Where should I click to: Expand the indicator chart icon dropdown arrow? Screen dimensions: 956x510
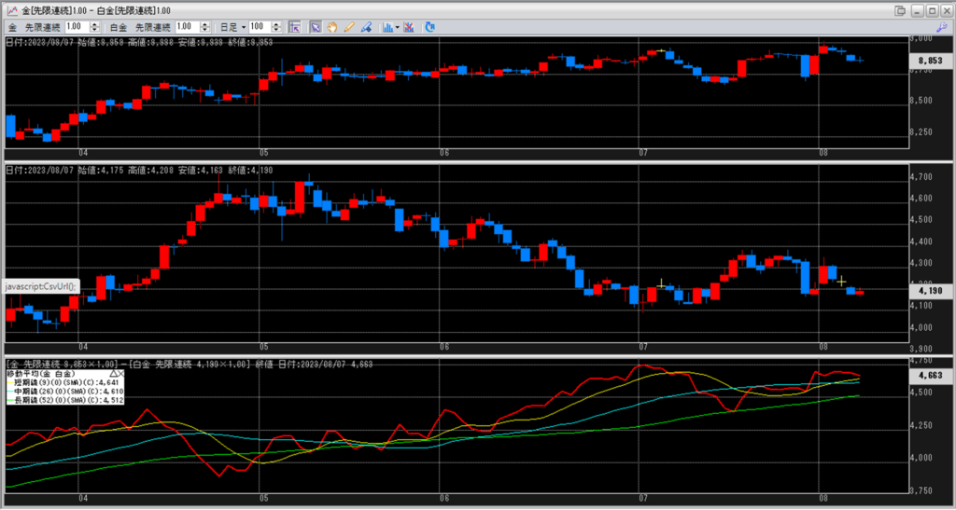click(x=398, y=27)
